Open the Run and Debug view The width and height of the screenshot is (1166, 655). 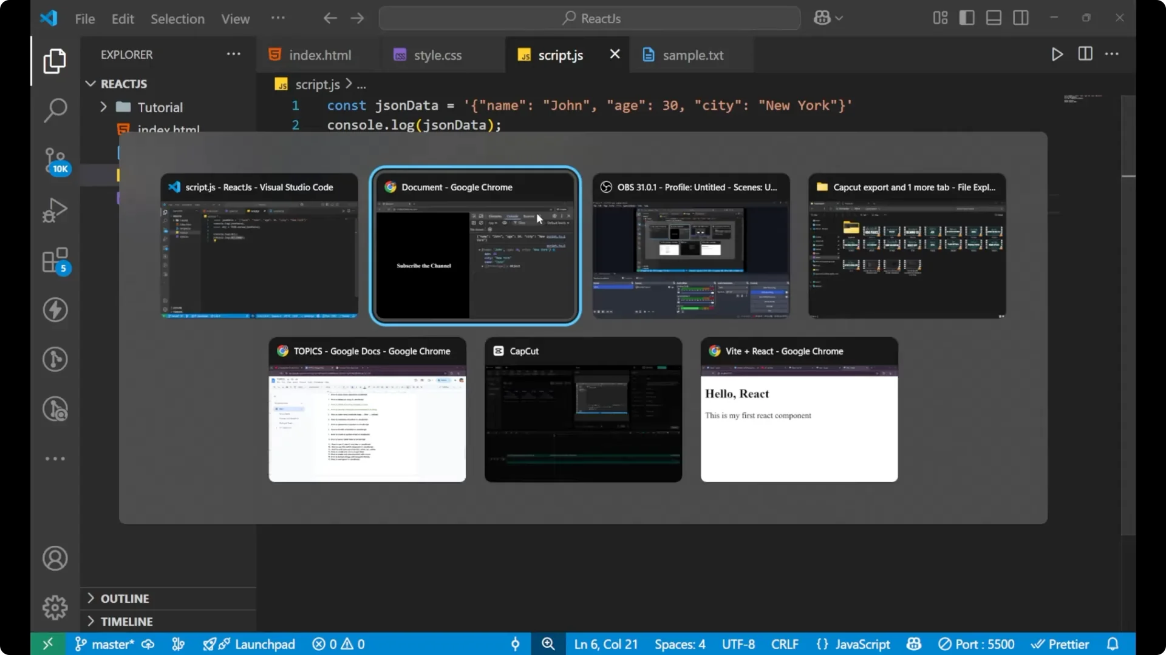55,209
